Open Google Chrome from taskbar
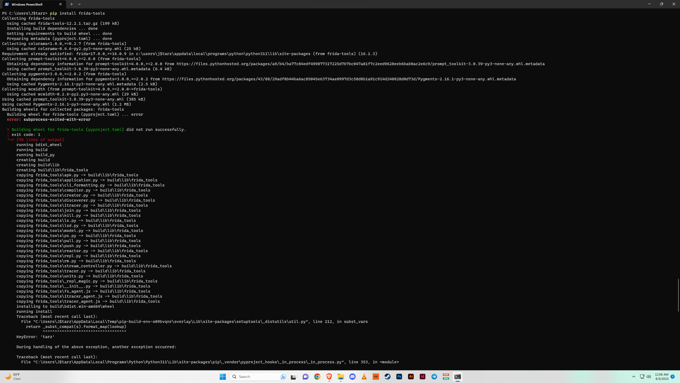Screen dimensions: 680x383 317,377
